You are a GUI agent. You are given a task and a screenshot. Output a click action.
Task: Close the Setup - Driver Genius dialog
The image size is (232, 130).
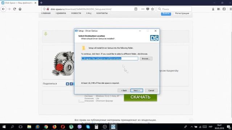tap(156, 31)
